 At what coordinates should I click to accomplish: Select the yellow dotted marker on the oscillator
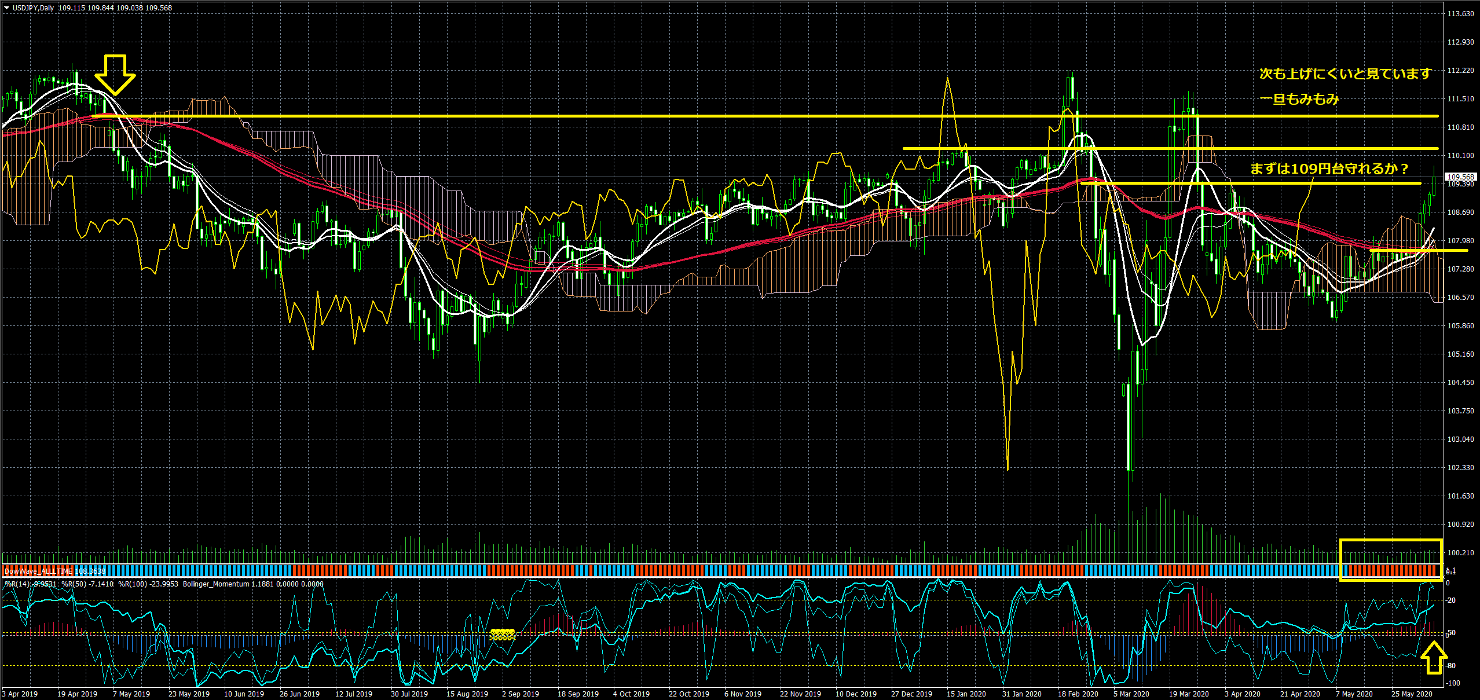pos(502,634)
